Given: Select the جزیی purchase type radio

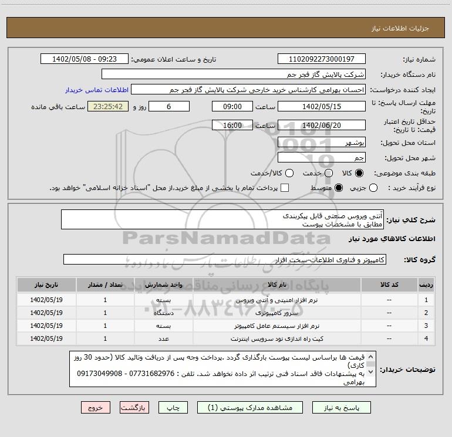Looking at the screenshot, I should [x=373, y=188].
